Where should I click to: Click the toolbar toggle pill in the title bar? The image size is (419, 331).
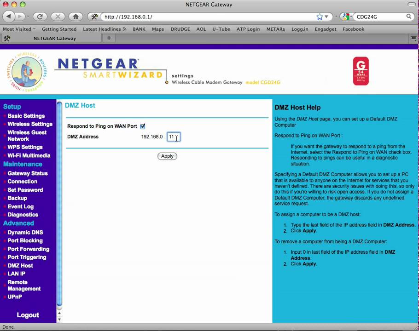[x=412, y=4]
